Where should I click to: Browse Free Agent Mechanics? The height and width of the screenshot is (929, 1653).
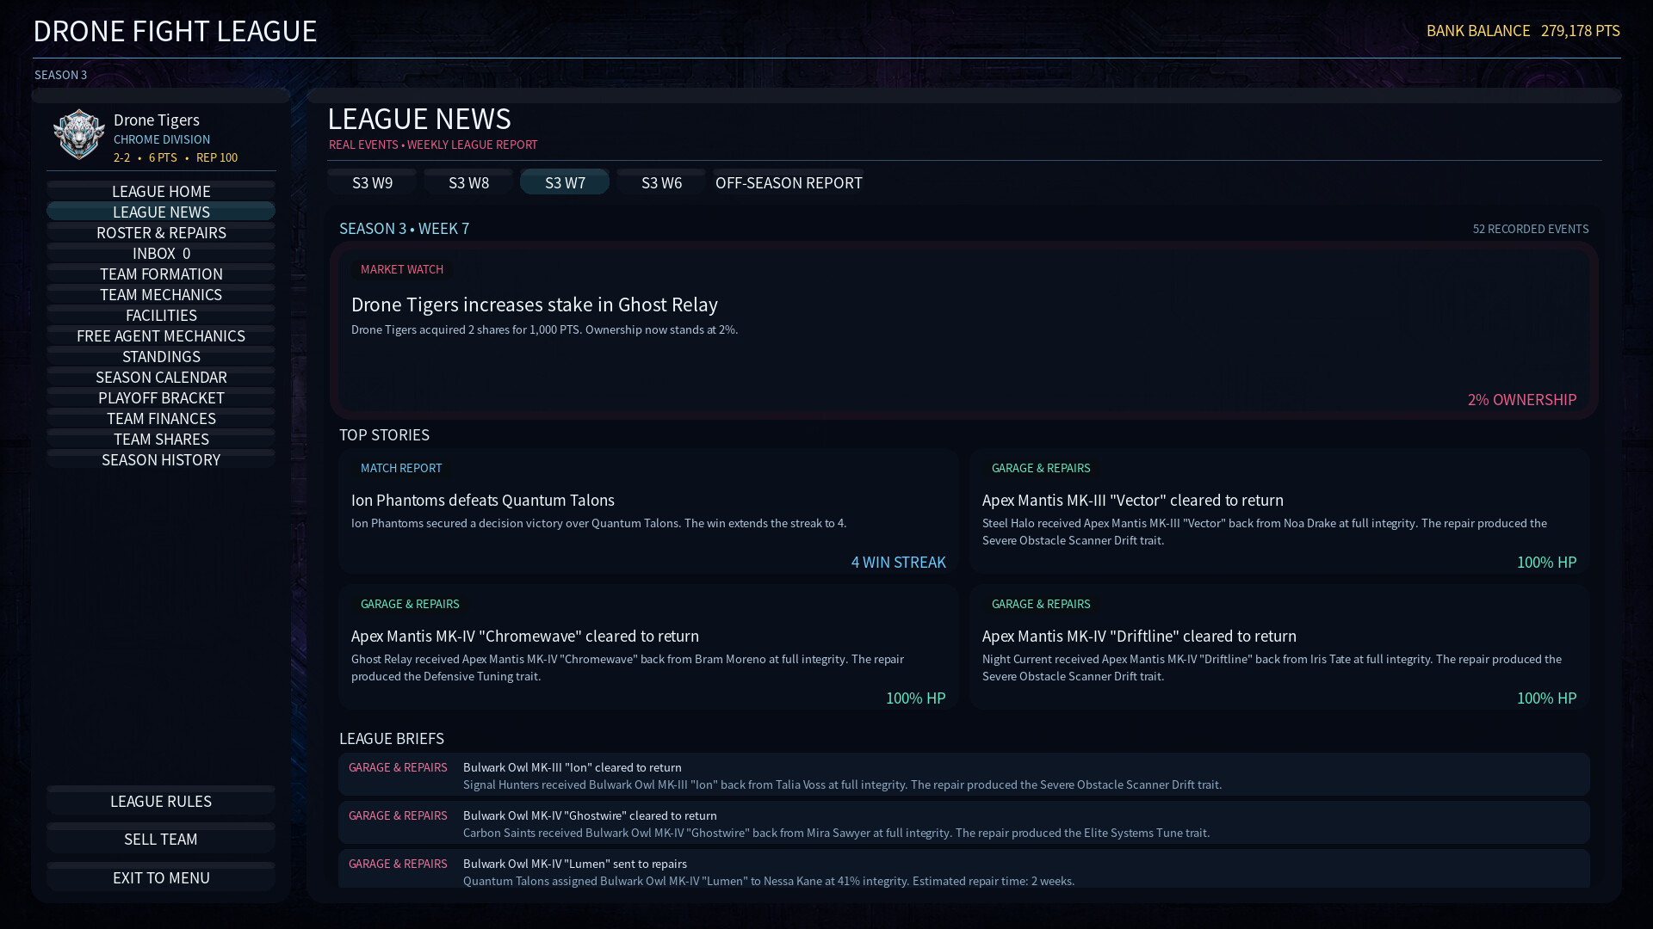161,335
